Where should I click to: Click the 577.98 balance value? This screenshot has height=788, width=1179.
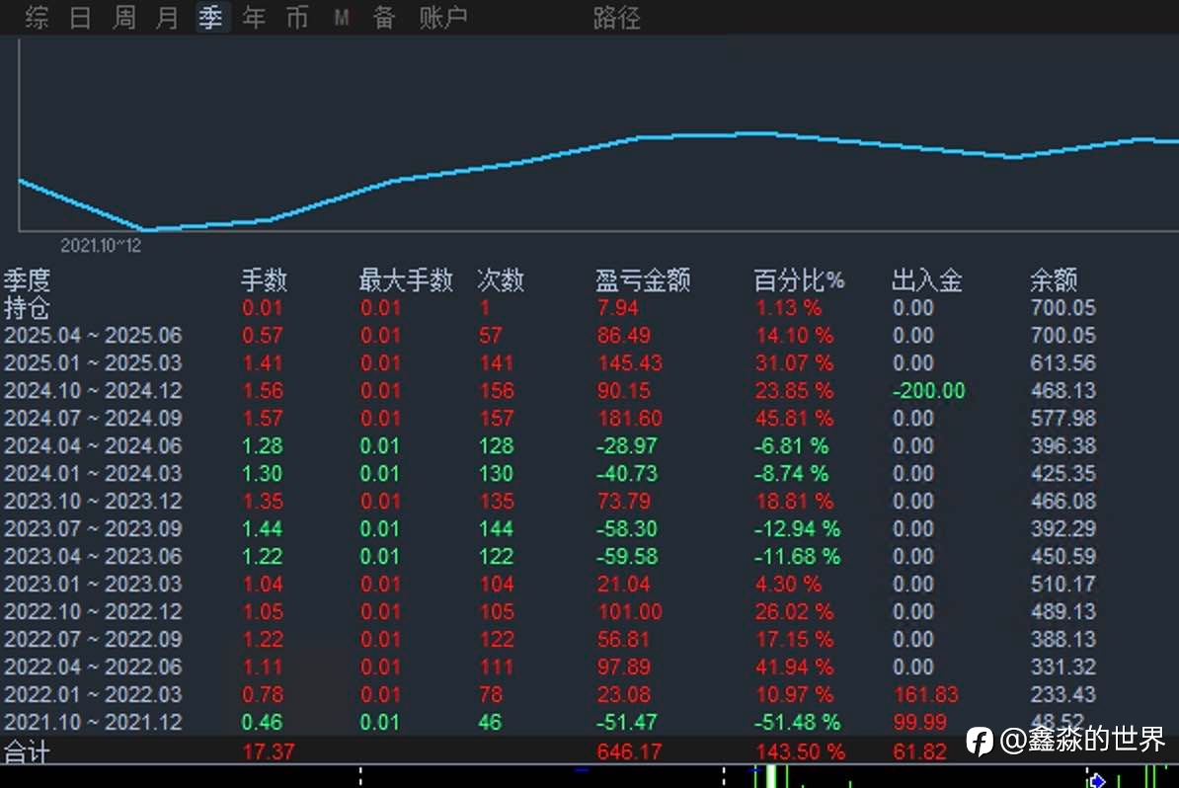[x=1063, y=418]
